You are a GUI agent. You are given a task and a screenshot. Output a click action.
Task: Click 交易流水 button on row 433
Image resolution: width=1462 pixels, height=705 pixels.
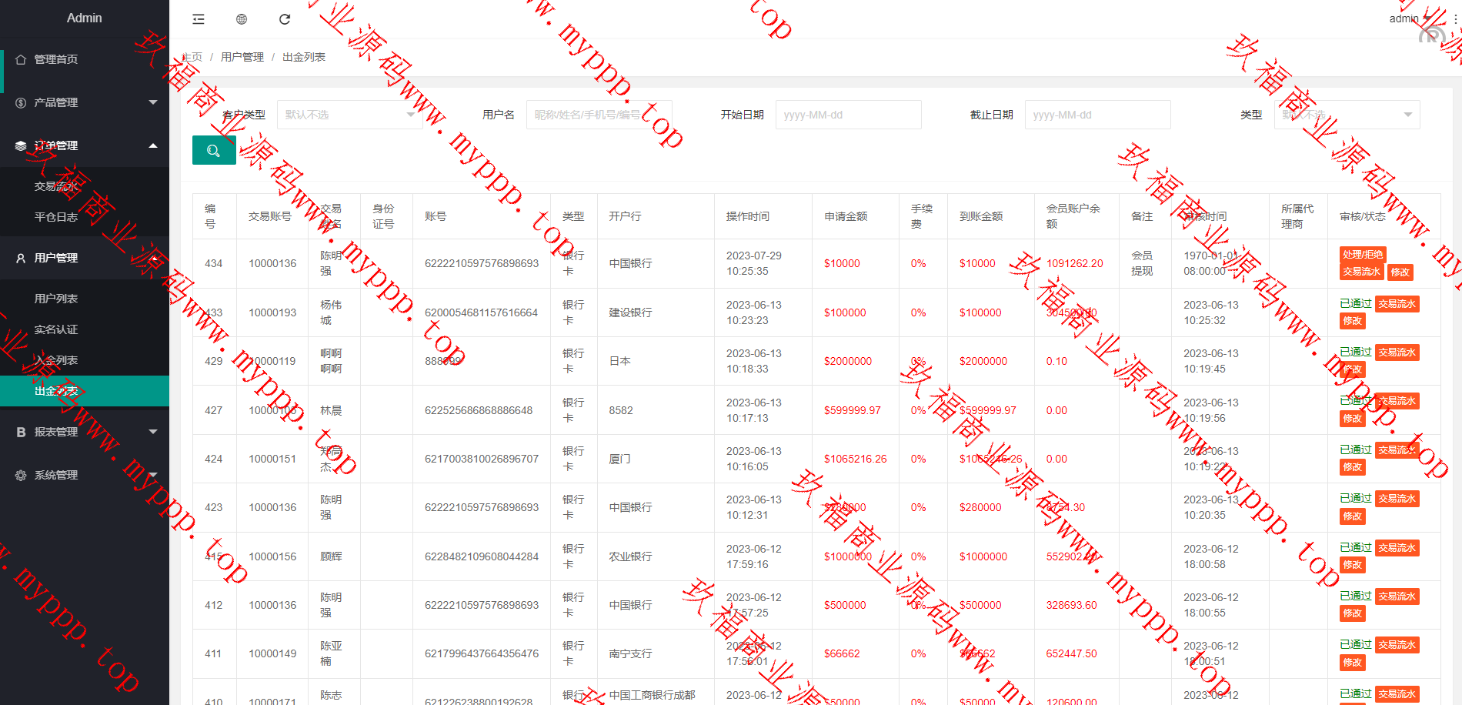1397,304
